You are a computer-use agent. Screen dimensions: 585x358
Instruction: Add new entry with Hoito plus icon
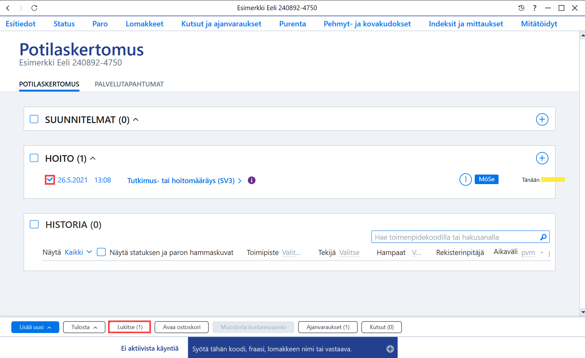coord(542,158)
